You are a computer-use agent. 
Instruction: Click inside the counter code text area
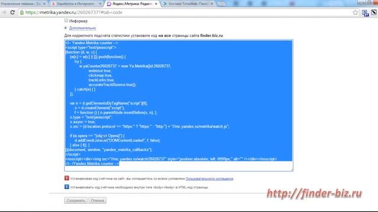tap(178, 105)
